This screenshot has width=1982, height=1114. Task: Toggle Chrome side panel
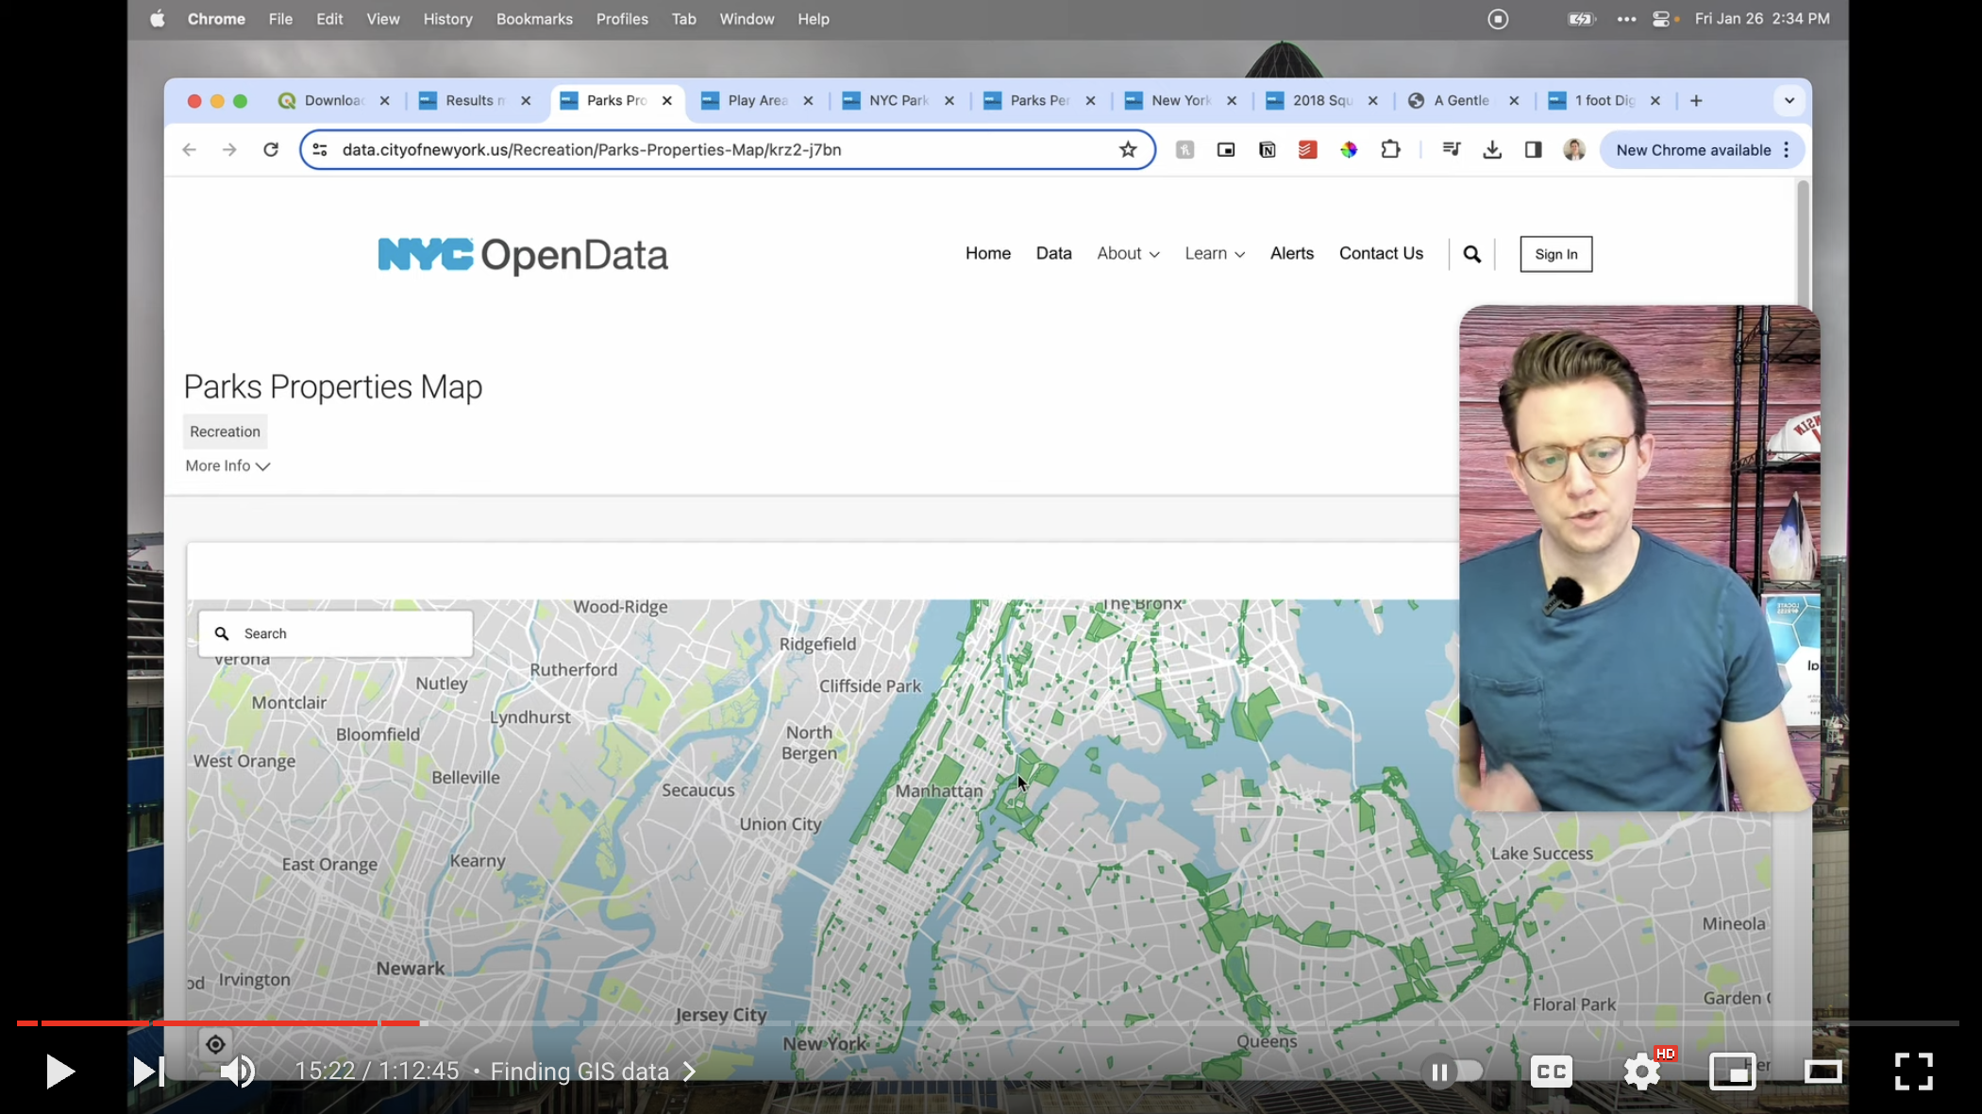click(1534, 149)
